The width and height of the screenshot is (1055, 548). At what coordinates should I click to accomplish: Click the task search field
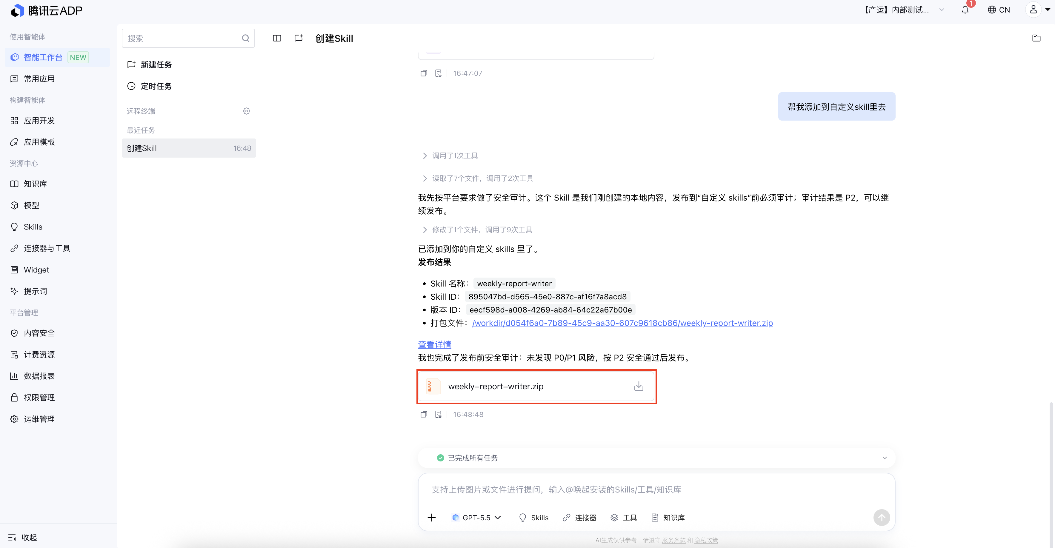click(x=188, y=39)
